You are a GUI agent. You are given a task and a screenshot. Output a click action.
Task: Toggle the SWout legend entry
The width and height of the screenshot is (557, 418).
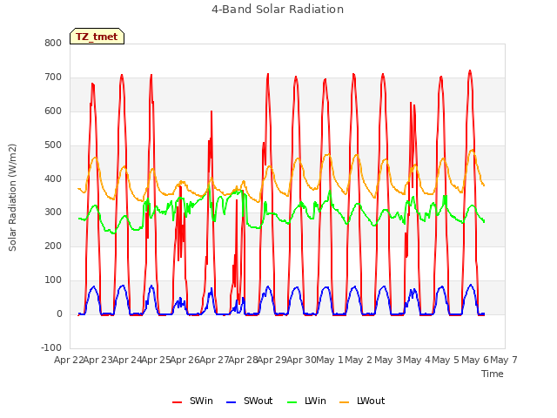click(x=250, y=401)
